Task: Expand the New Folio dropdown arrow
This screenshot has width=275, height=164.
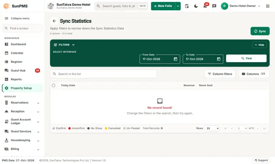Action: click(x=178, y=6)
